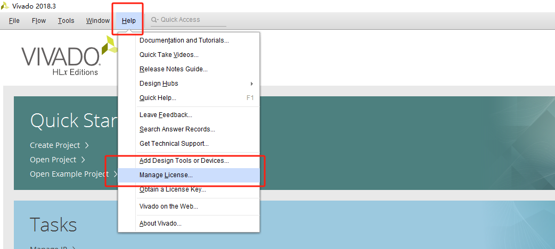Click the Vivado title bar app icon

coord(5,6)
